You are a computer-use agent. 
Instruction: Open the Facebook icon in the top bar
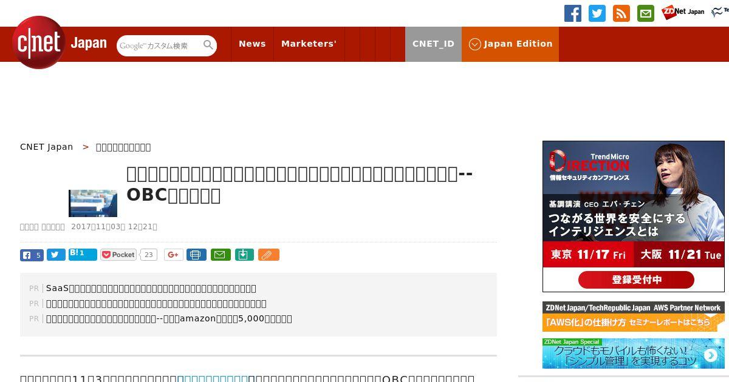pyautogui.click(x=573, y=13)
